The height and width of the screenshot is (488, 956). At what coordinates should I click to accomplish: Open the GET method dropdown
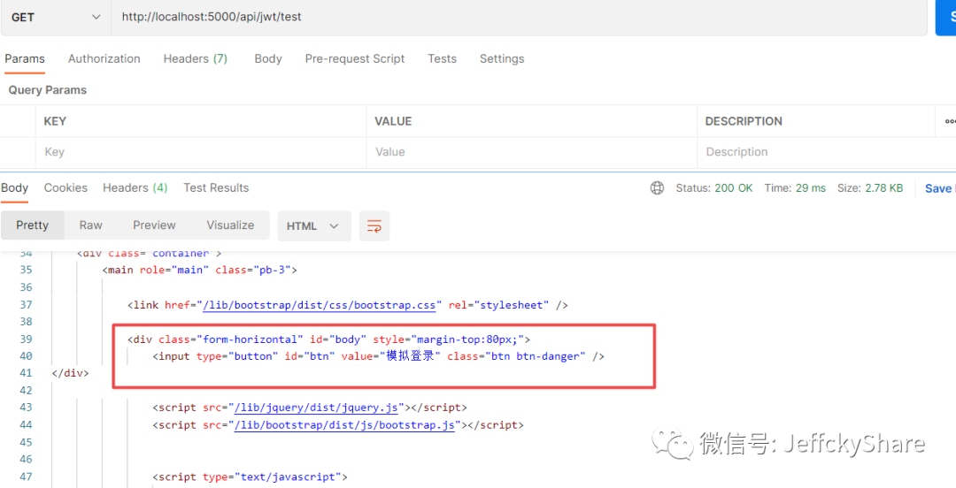pyautogui.click(x=55, y=17)
